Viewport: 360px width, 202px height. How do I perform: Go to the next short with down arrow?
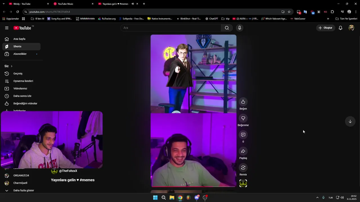(350, 121)
